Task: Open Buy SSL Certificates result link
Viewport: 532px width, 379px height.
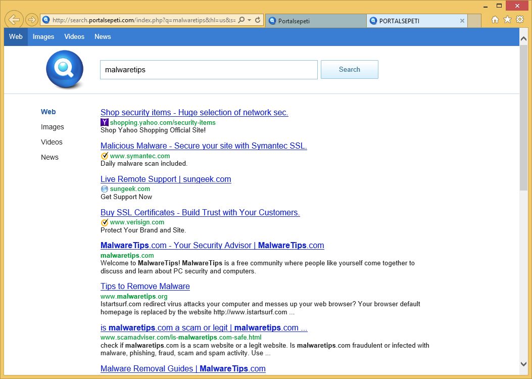Action: 200,212
